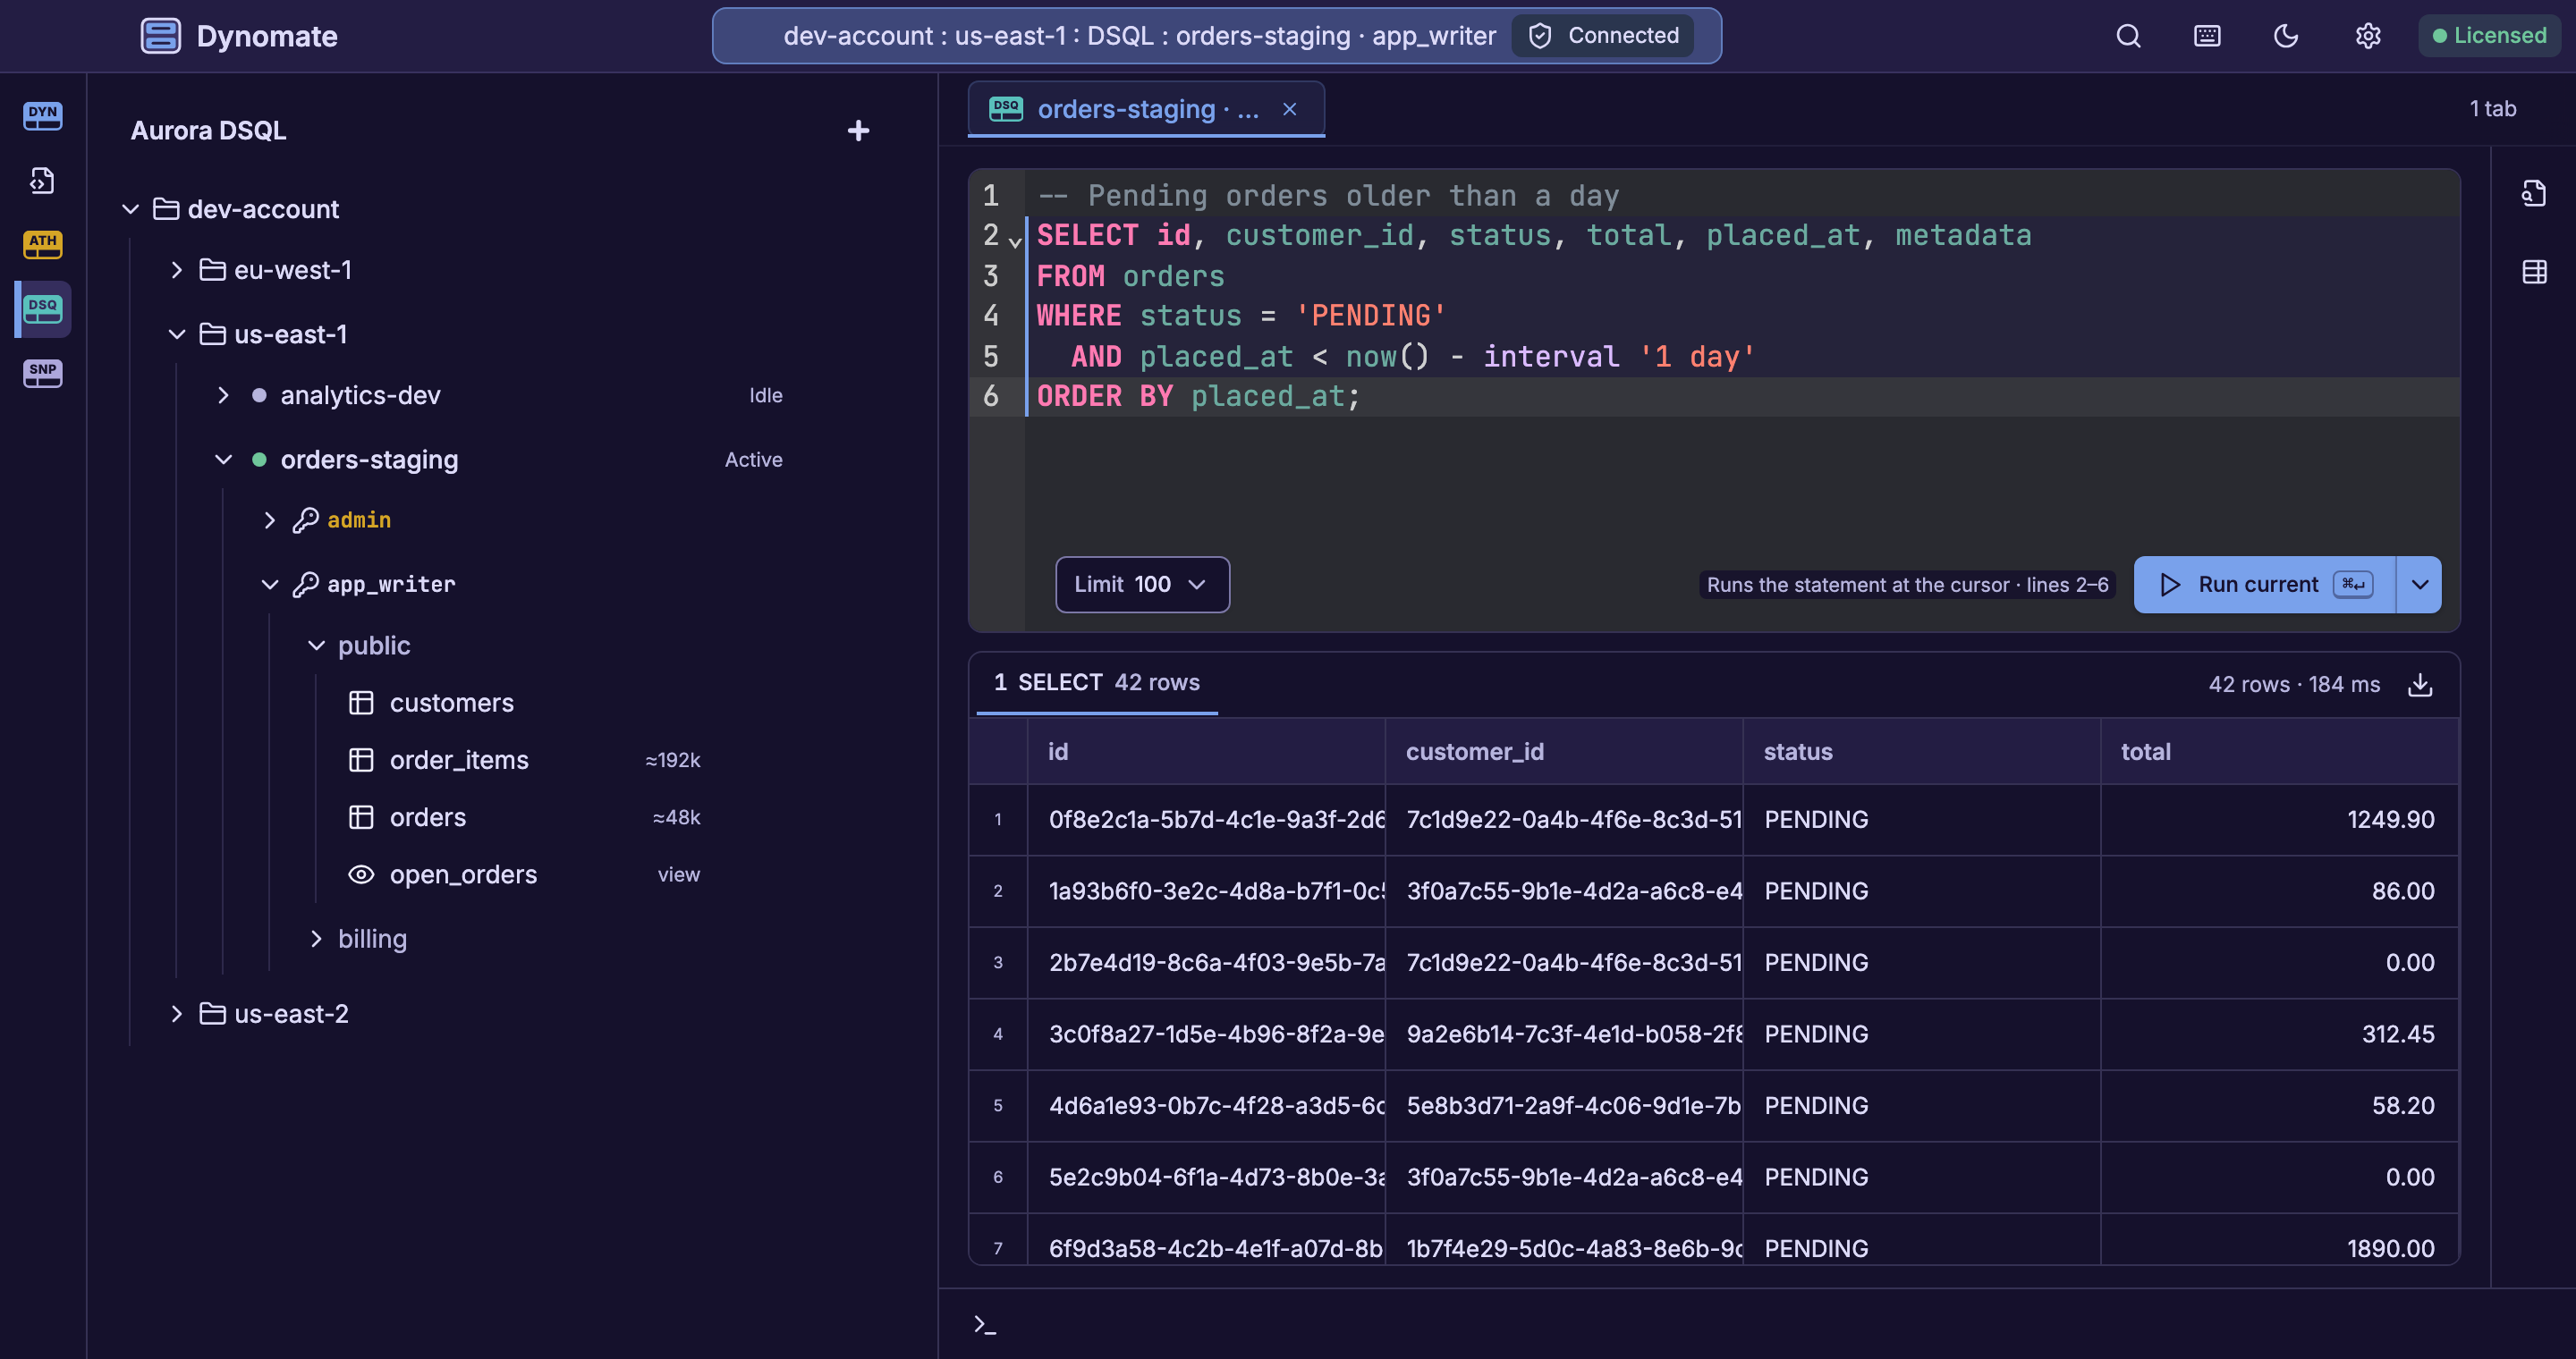Sort by the status column header
The height and width of the screenshot is (1359, 2576).
click(x=1922, y=753)
